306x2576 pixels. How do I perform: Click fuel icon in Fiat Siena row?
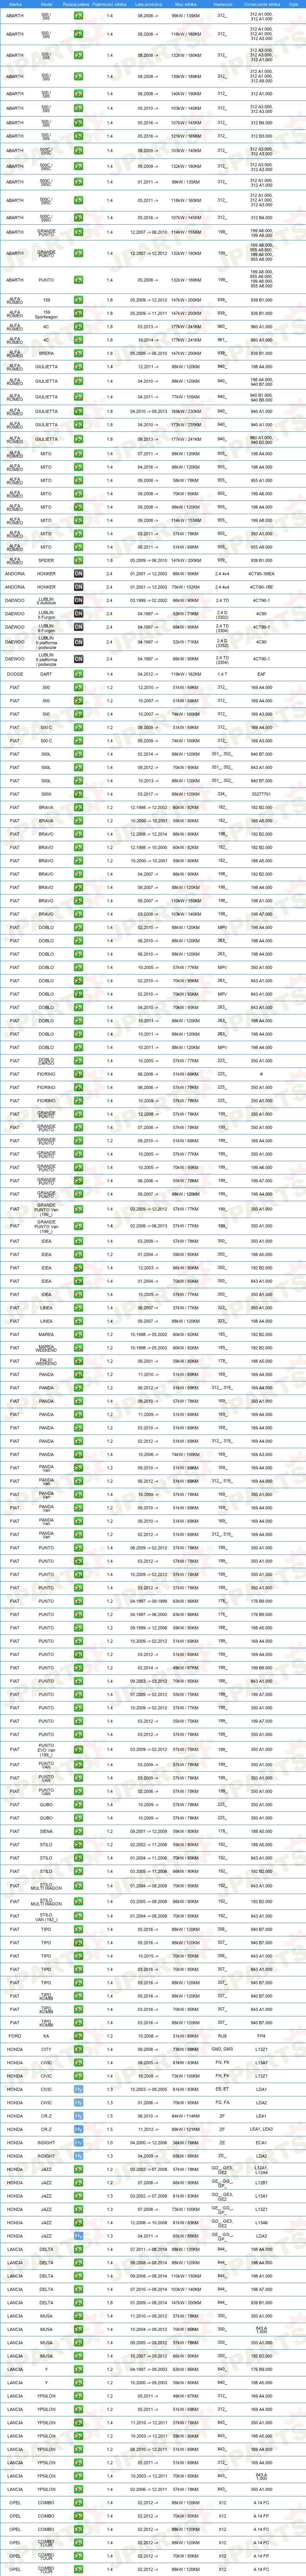coord(79,1831)
